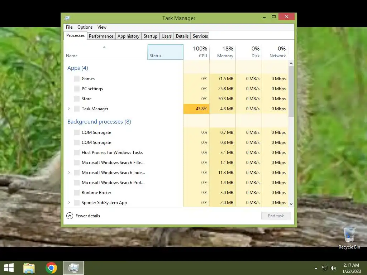
Task: Click the Host Process for Windows Tasks icon
Action: click(x=77, y=153)
